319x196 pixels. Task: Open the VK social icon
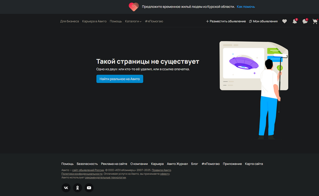(66, 188)
